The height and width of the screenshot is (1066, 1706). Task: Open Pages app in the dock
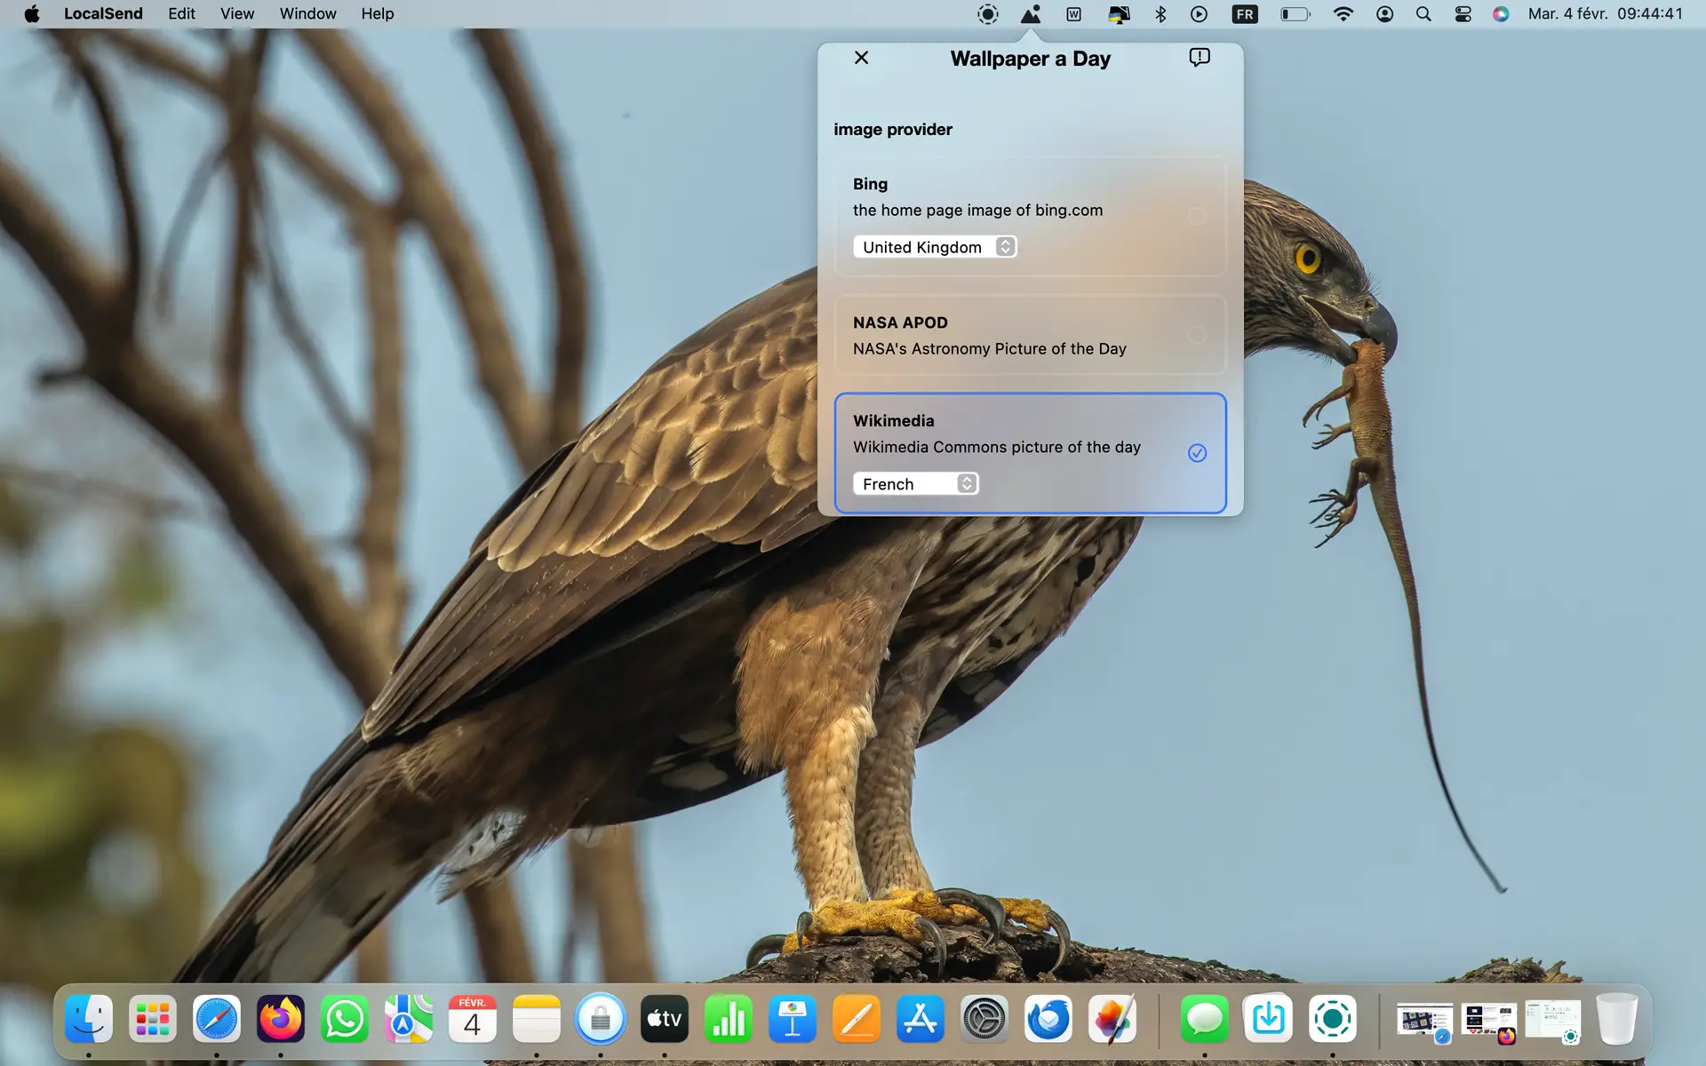857,1019
